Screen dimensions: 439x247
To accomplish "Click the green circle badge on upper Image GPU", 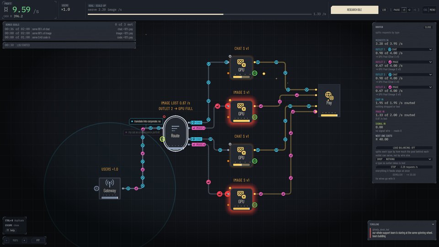I will click(x=255, y=117).
